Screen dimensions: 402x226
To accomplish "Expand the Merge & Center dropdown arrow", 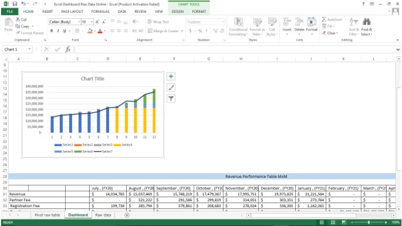I will tap(182, 31).
